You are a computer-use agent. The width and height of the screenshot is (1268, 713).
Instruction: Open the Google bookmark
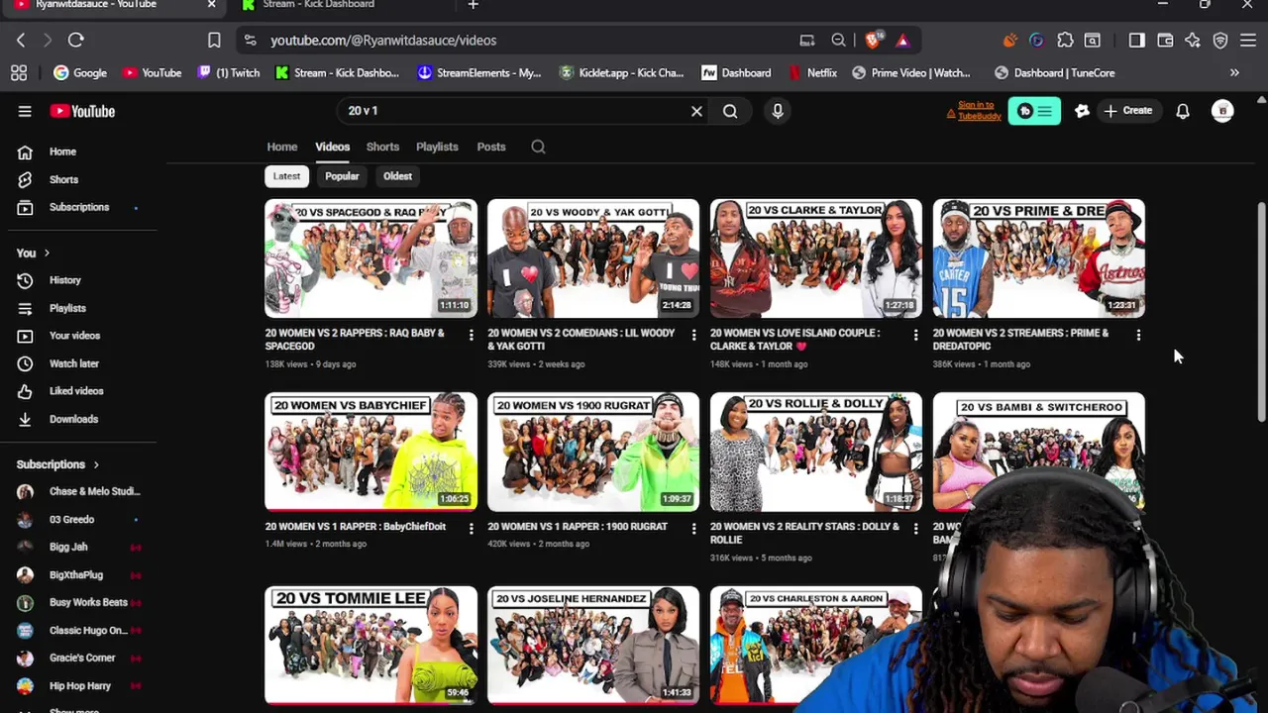pyautogui.click(x=80, y=72)
